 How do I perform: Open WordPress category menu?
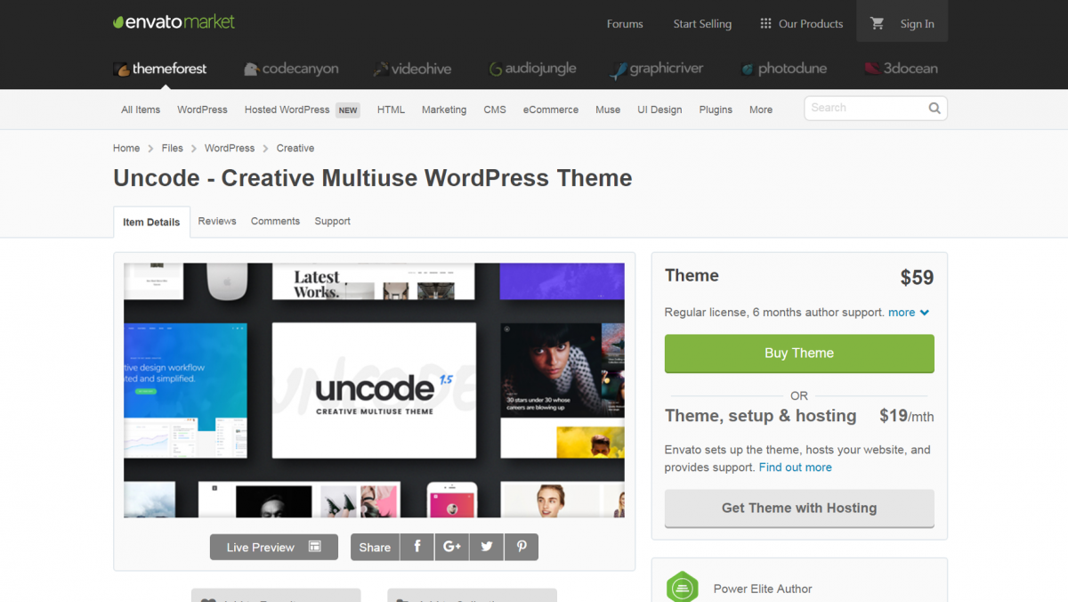point(202,110)
